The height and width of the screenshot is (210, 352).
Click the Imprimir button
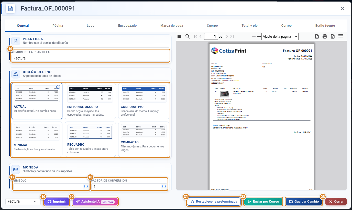pyautogui.click(x=57, y=202)
